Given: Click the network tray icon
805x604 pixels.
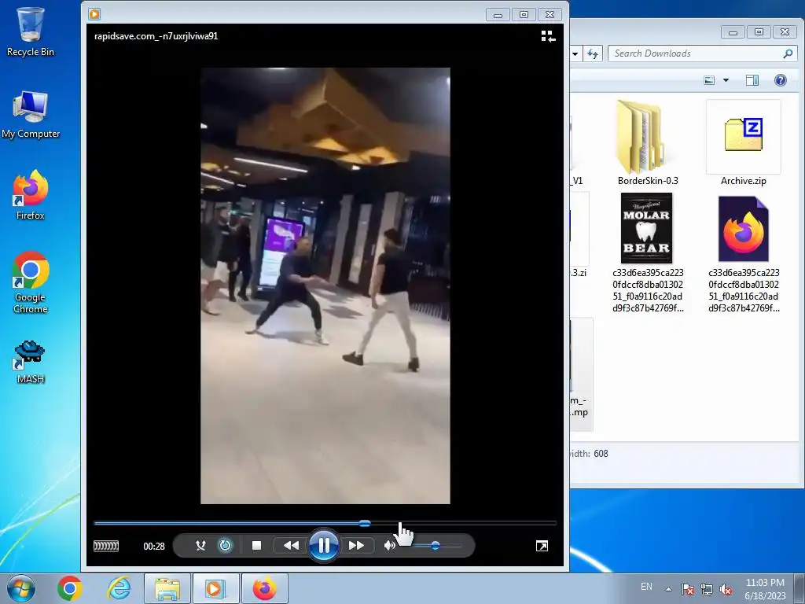Looking at the screenshot, I should [707, 589].
